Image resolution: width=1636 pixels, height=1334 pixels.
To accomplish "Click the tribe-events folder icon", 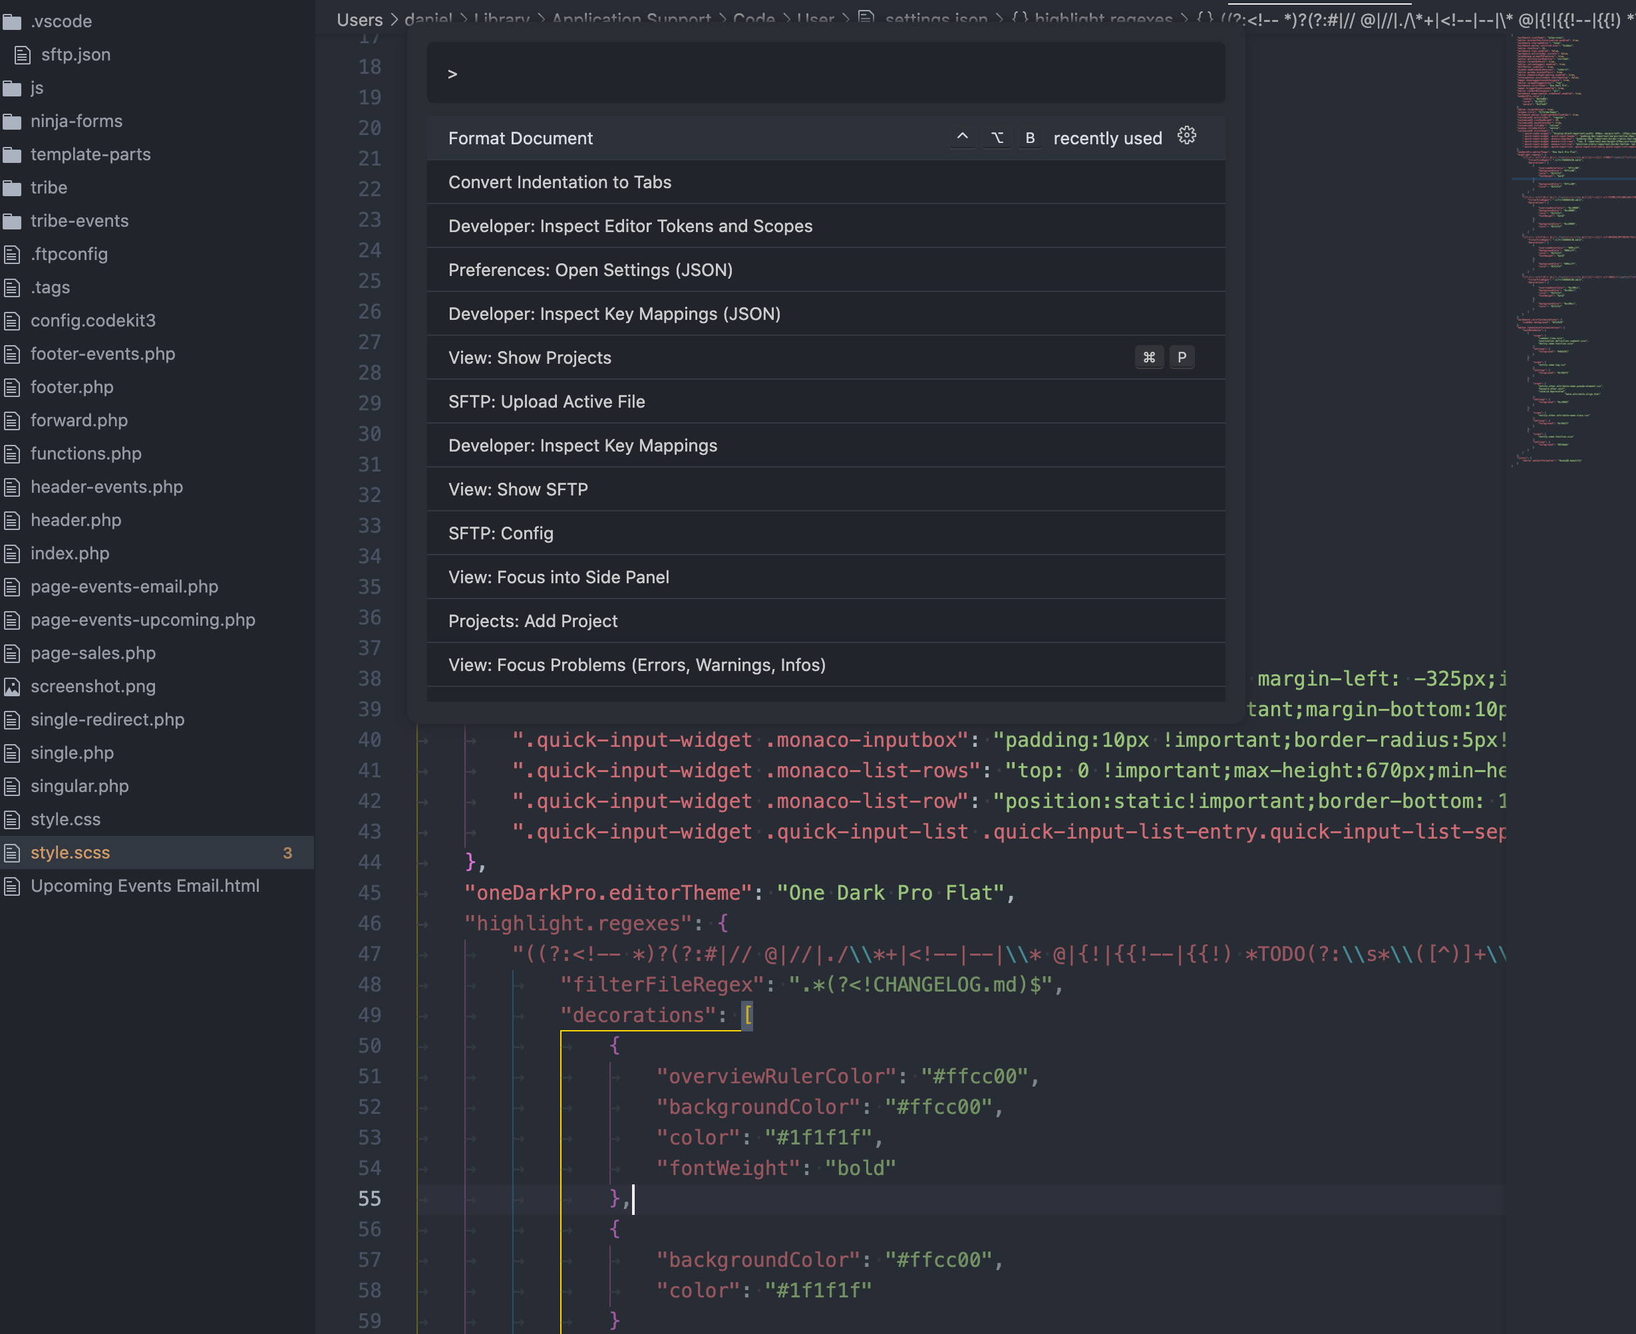I will point(12,221).
